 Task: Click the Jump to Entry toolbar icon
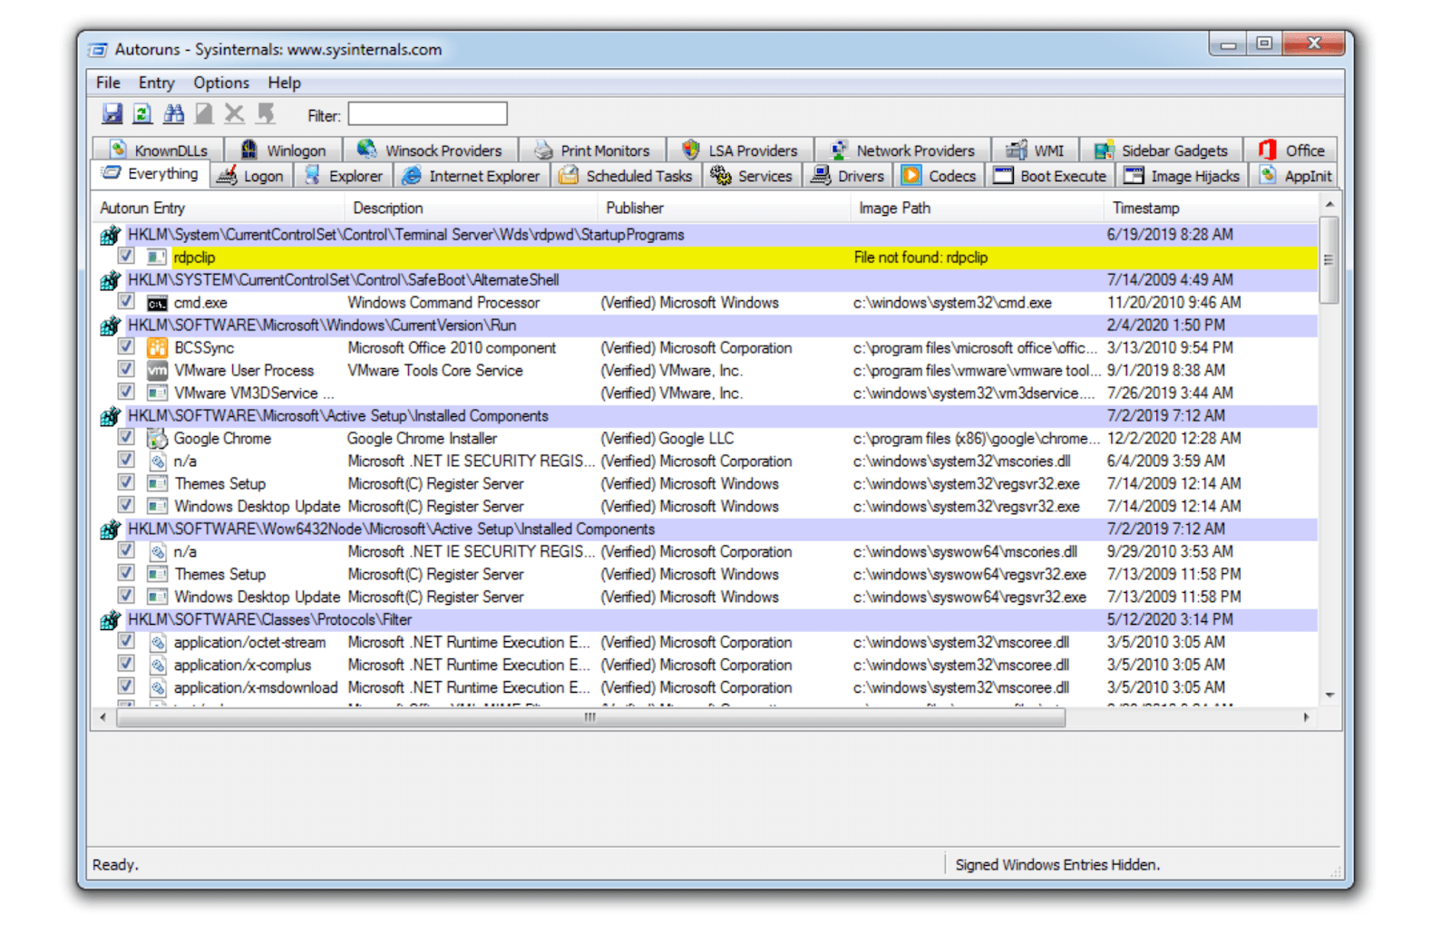[266, 113]
